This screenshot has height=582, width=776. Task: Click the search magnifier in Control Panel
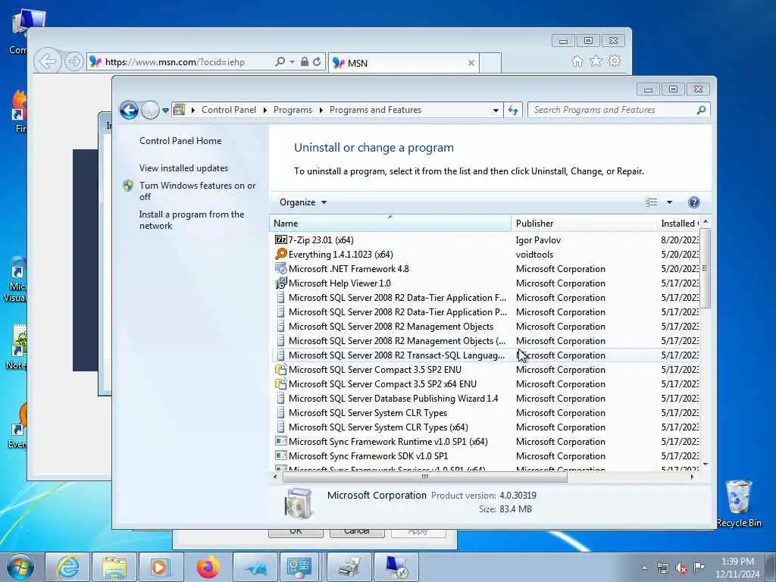(701, 110)
